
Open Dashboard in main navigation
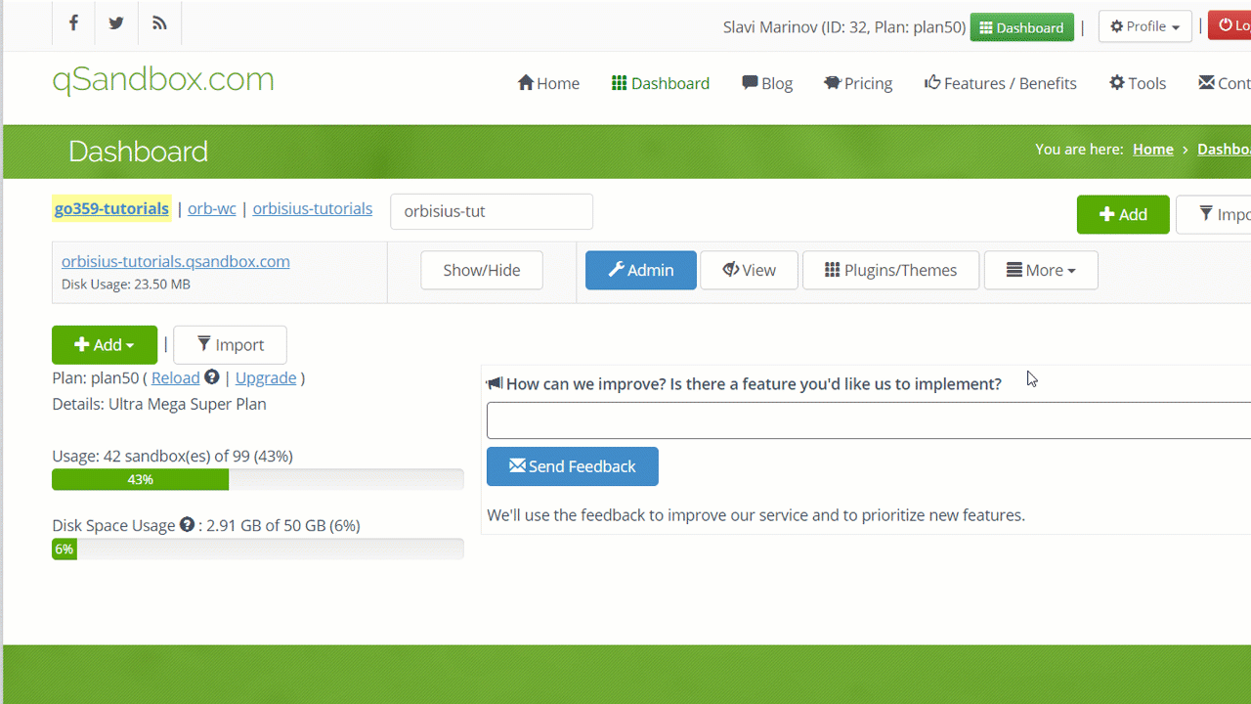(x=661, y=83)
